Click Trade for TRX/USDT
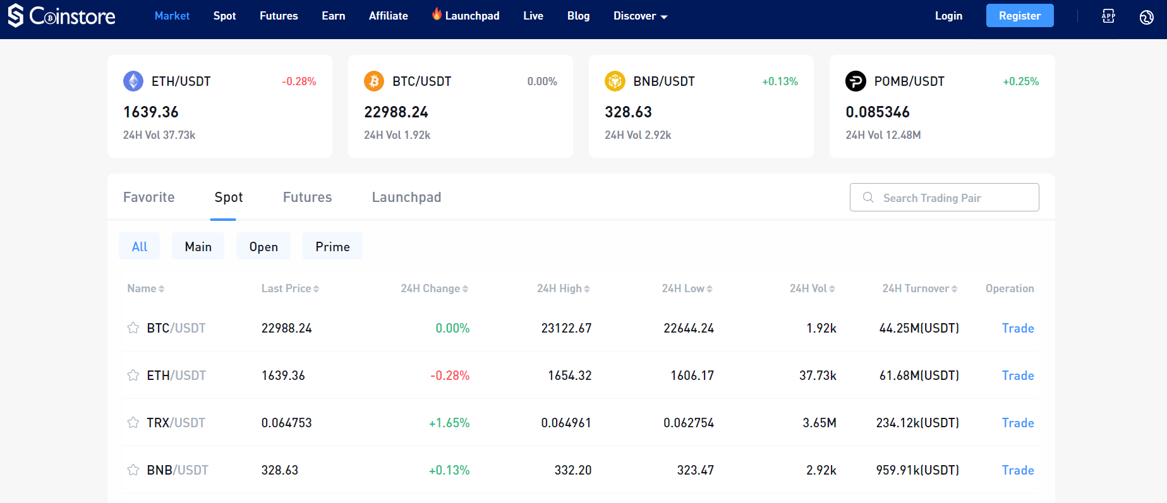The height and width of the screenshot is (503, 1167). click(1018, 423)
